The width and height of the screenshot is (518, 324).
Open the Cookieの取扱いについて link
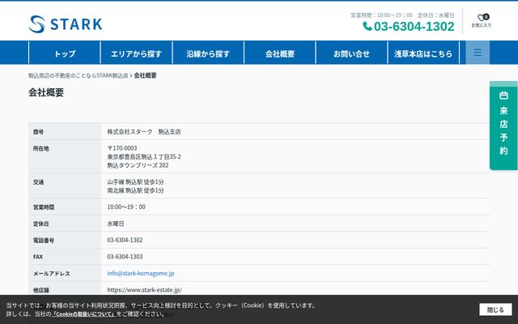point(84,313)
